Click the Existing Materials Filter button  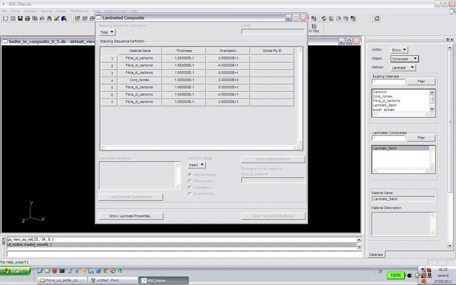(x=421, y=82)
